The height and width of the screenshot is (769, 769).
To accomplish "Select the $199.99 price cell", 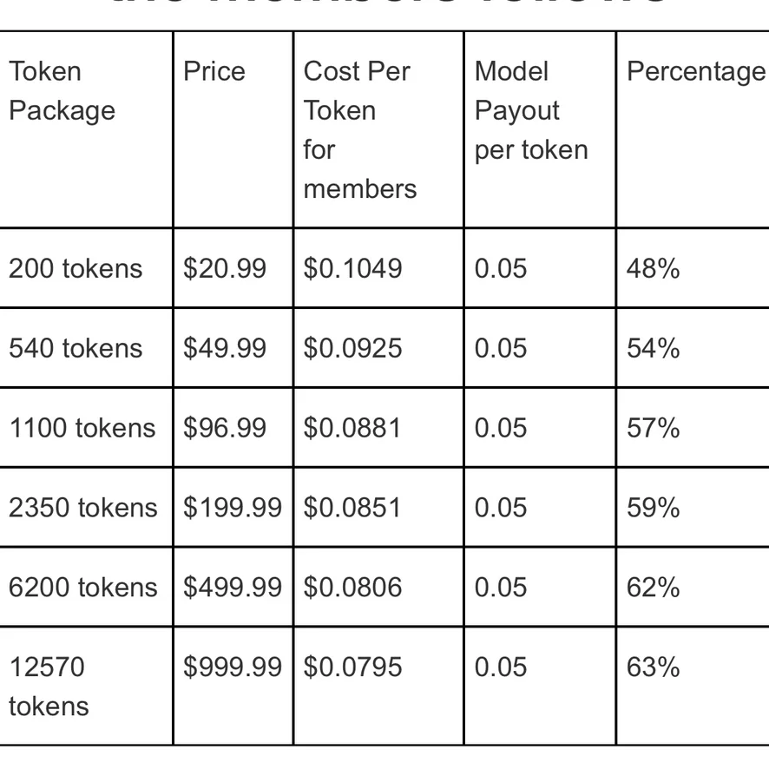I will pos(233,508).
